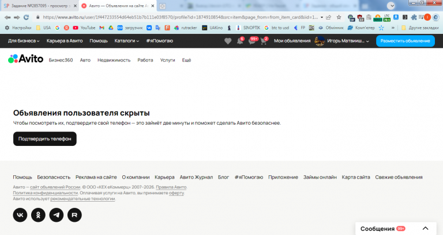Open Реклама на сайте footer link

(x=96, y=178)
